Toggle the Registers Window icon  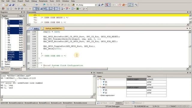[x=44, y=9]
